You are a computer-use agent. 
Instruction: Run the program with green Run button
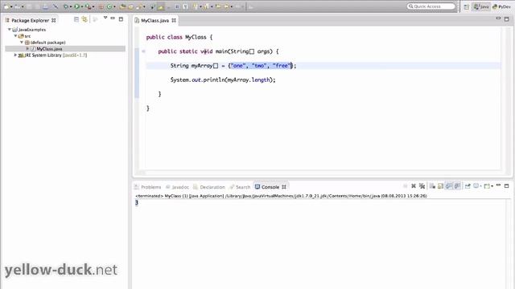point(76,6)
